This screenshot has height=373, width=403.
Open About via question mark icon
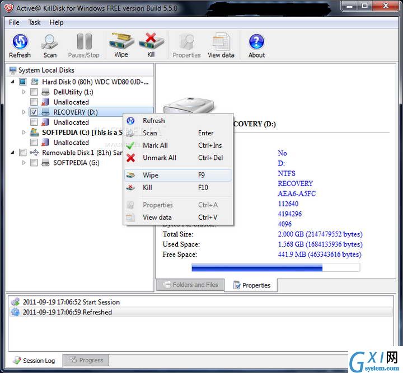click(256, 41)
